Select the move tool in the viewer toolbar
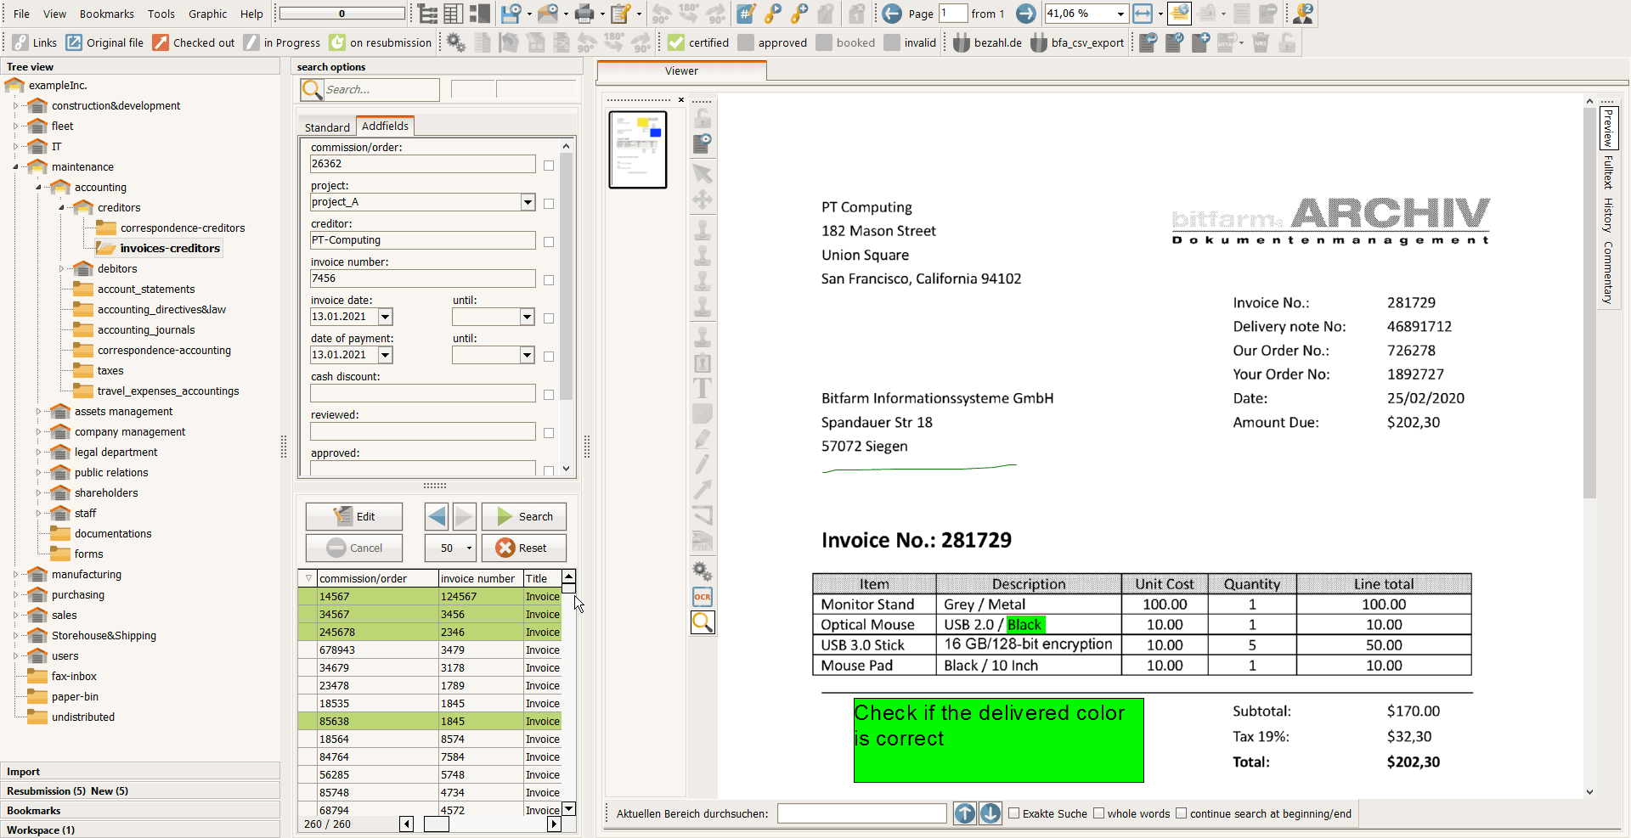The height and width of the screenshot is (838, 1631). (x=703, y=200)
